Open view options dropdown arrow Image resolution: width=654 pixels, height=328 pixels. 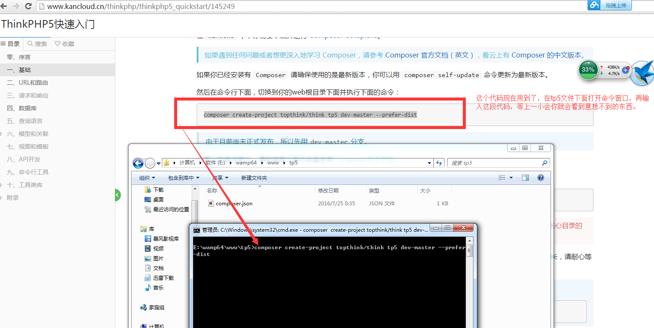tap(511, 178)
